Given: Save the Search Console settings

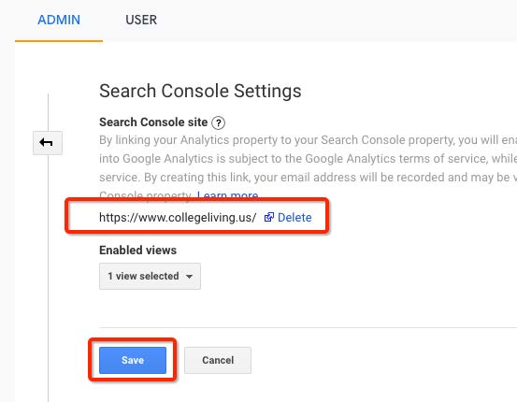Looking at the screenshot, I should [x=133, y=360].
